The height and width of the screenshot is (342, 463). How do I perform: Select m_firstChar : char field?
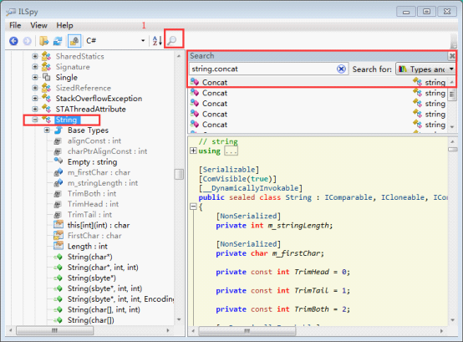coord(99,172)
